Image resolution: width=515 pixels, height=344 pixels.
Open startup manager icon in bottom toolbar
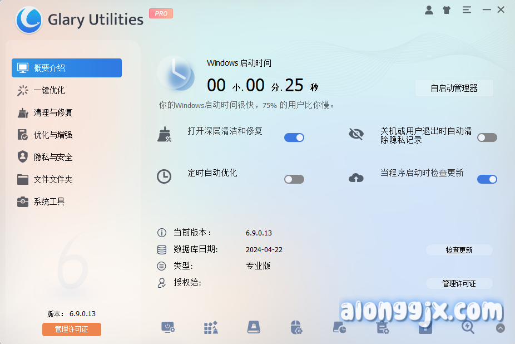168,327
